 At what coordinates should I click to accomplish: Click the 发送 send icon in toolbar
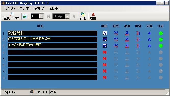point(82,14)
